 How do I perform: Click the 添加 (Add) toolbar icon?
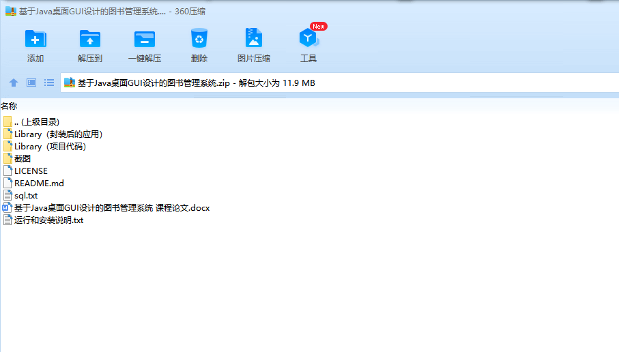pos(35,39)
